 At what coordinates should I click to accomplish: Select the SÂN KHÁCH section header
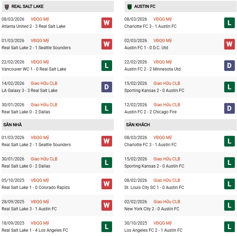click(138, 125)
